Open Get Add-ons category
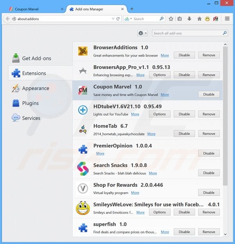This screenshot has width=235, height=244. click(40, 58)
